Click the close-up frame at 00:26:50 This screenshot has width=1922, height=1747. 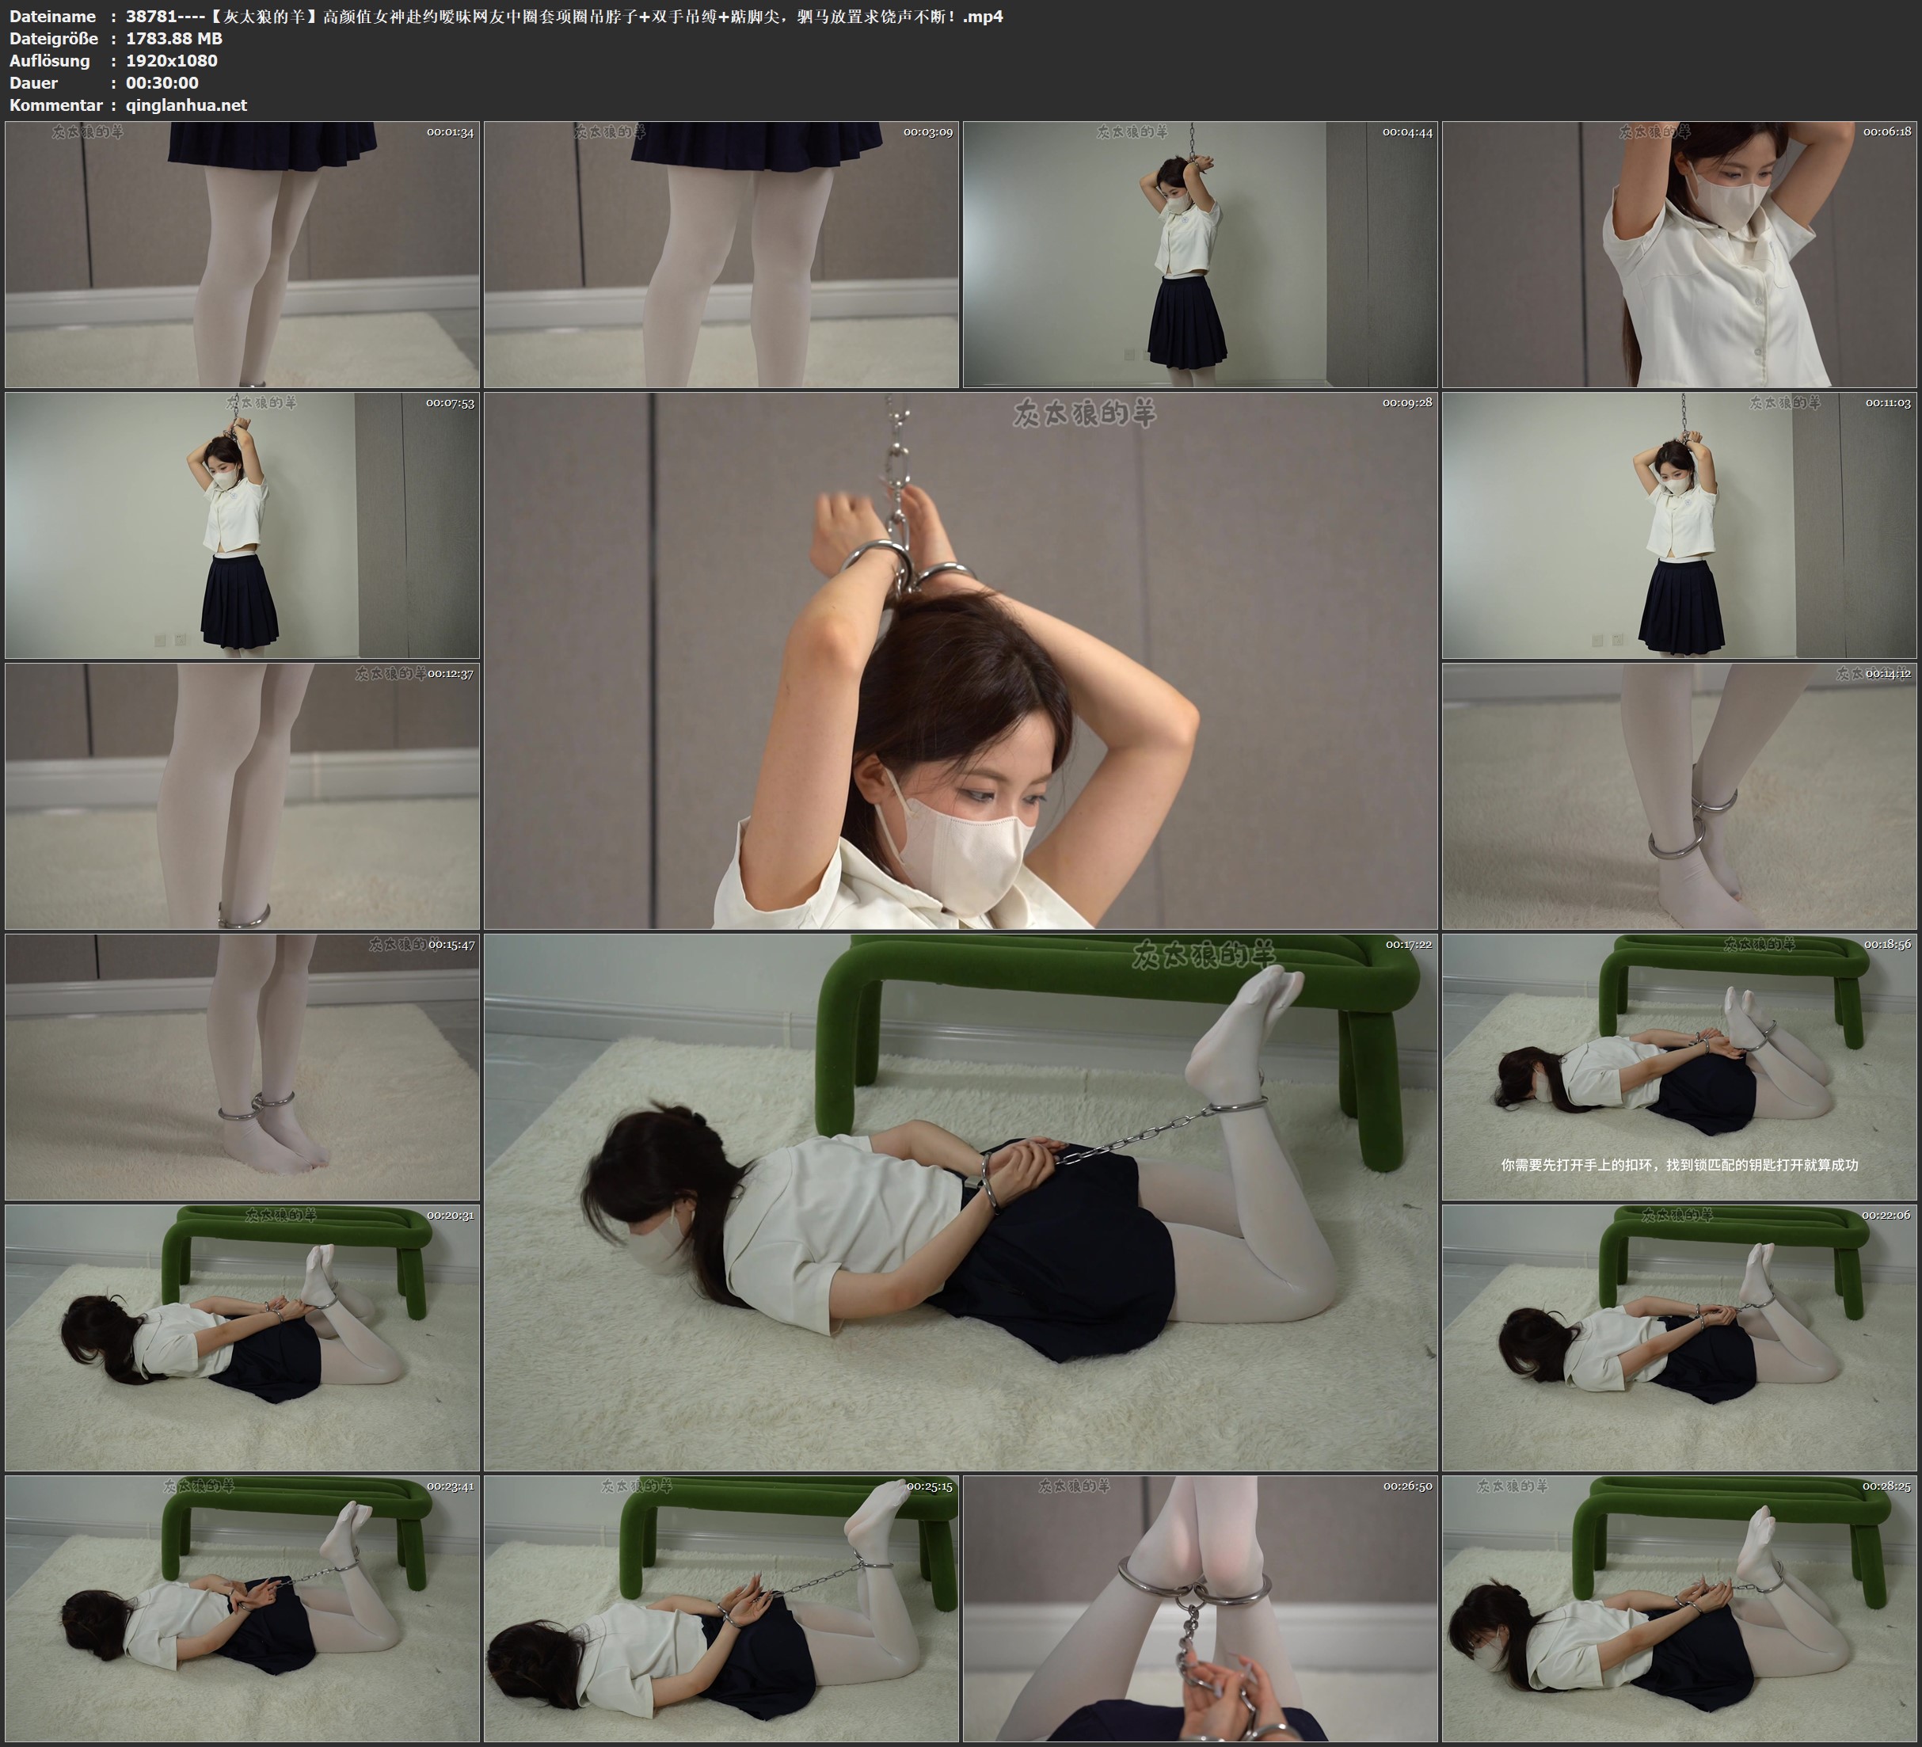1199,1608
